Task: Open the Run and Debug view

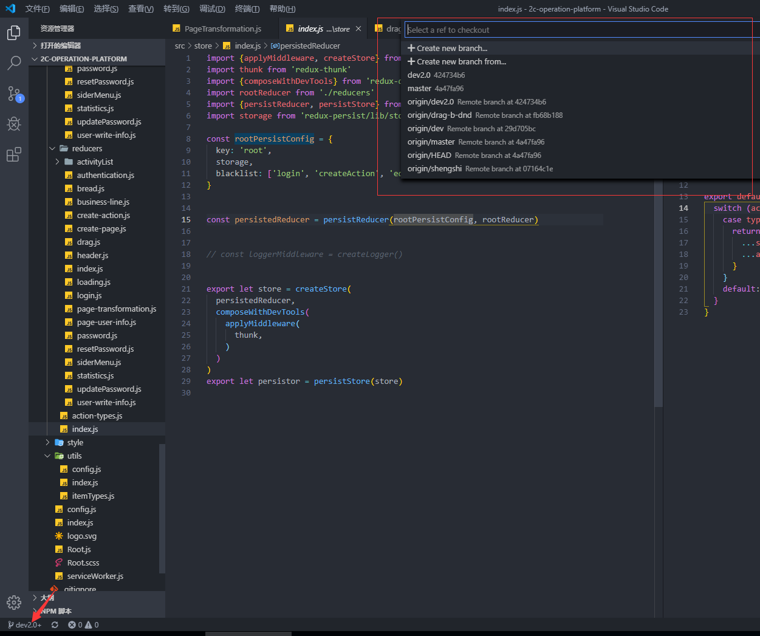Action: pos(14,124)
